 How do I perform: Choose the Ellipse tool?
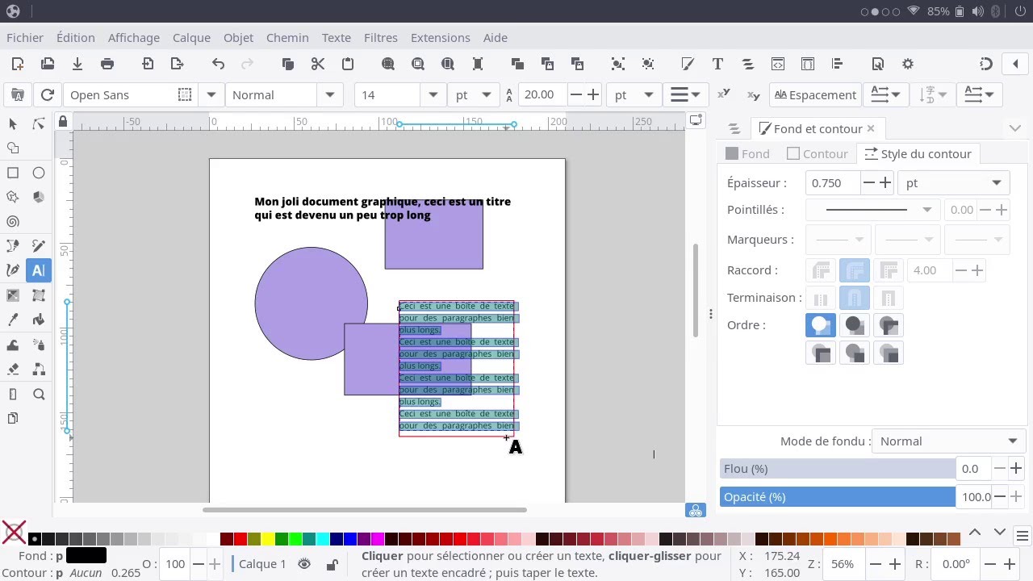pyautogui.click(x=38, y=173)
